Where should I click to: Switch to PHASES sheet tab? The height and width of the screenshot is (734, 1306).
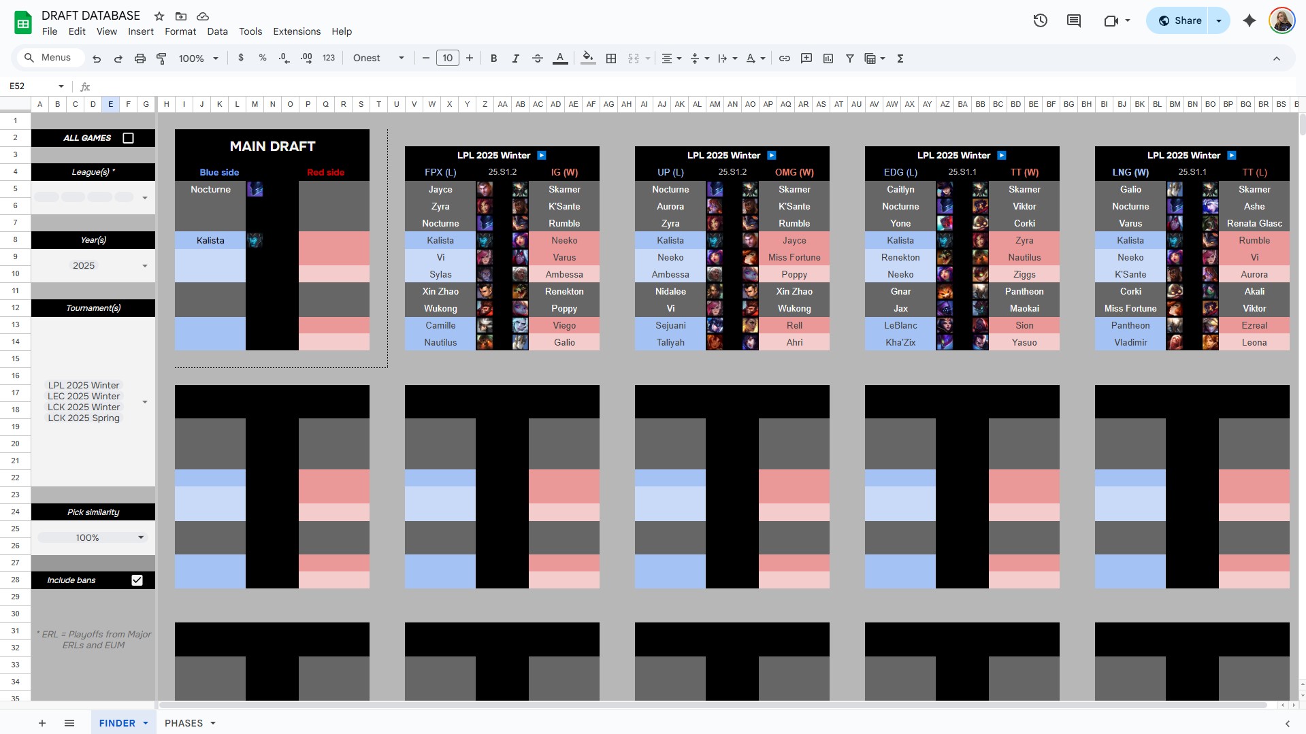pos(184,723)
